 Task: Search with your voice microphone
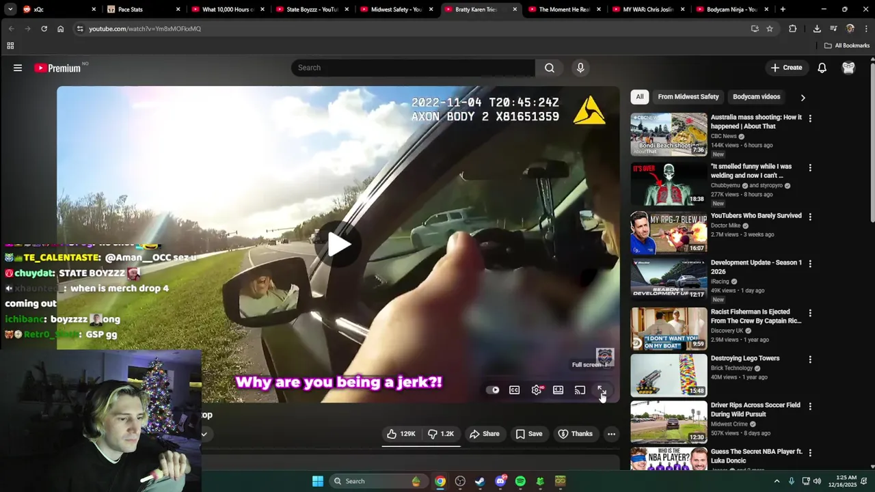(580, 68)
